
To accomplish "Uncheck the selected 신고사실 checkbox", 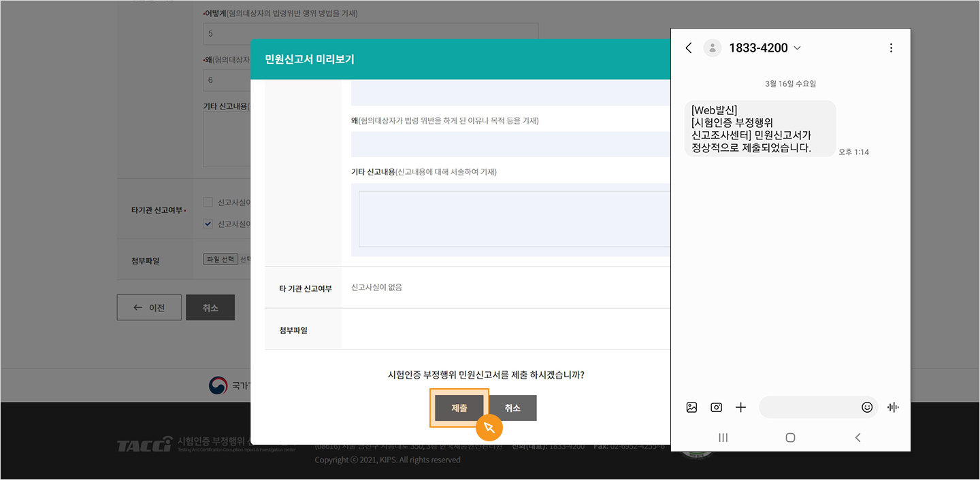I will (x=208, y=224).
